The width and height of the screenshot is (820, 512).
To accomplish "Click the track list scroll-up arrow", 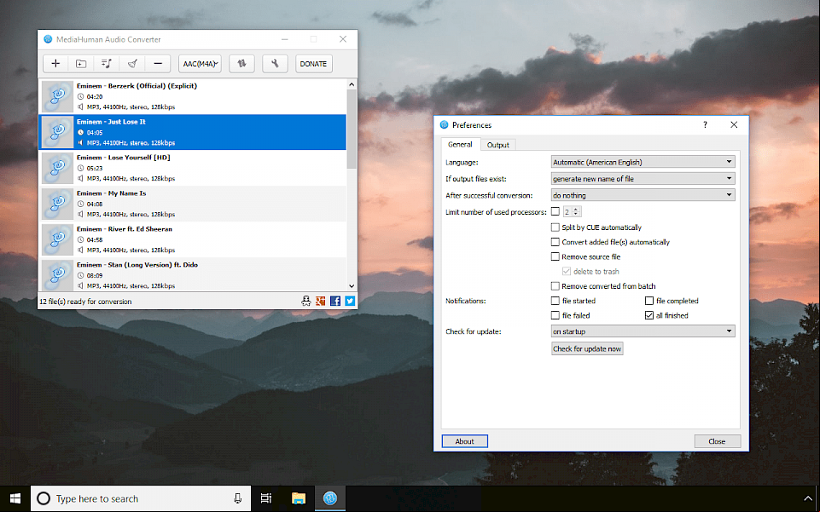I will (x=352, y=84).
